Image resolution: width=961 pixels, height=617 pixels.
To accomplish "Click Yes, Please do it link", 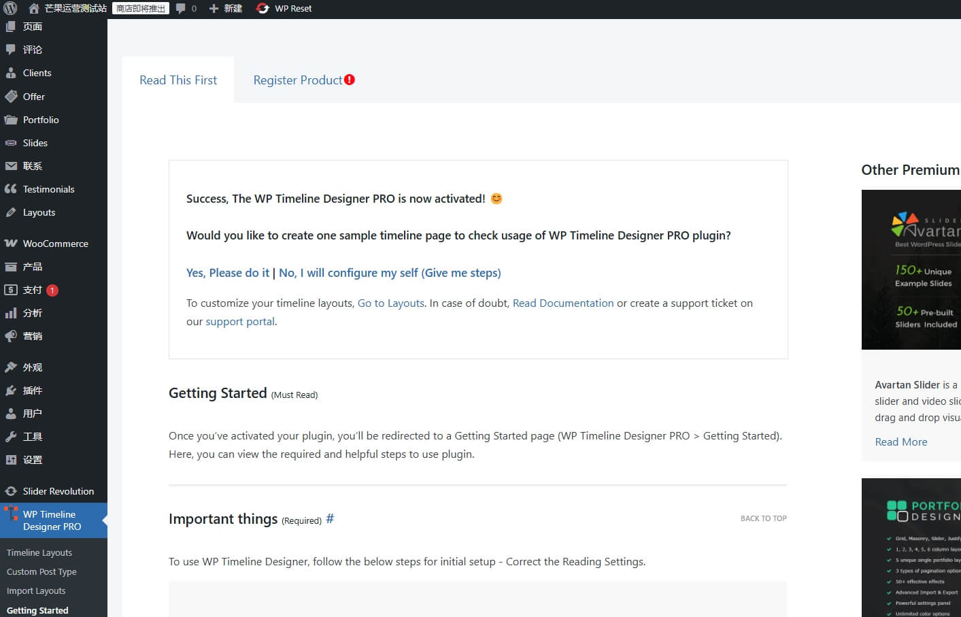I will [x=227, y=273].
